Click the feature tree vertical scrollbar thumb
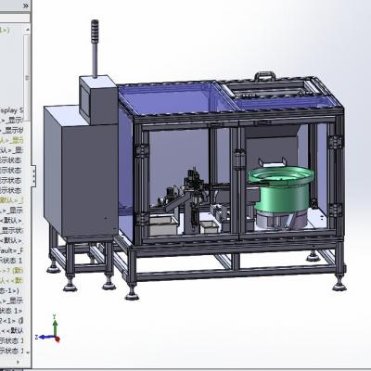The image size is (371, 371). click(27, 77)
